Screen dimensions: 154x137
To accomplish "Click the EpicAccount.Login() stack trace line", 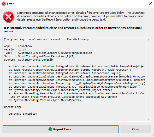I will click(x=65, y=73).
